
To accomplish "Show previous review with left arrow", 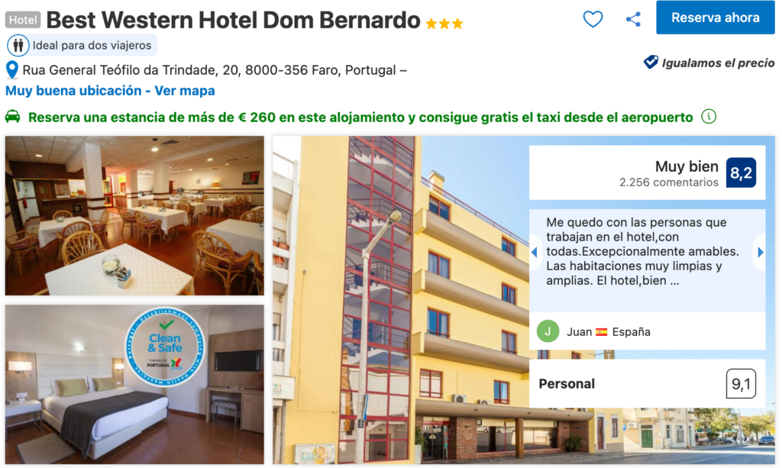I will click(x=535, y=252).
